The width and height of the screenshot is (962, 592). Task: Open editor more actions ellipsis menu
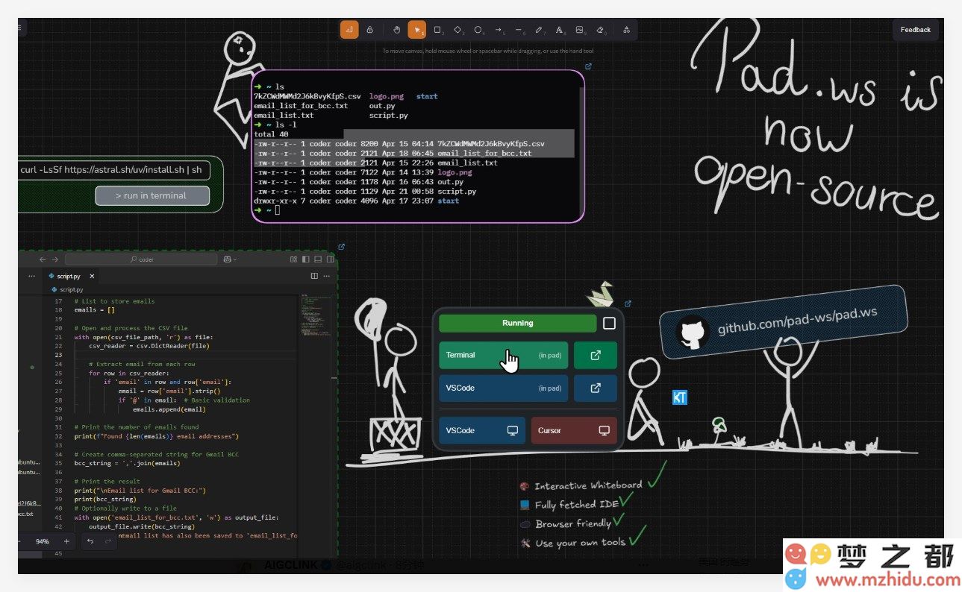pos(325,276)
